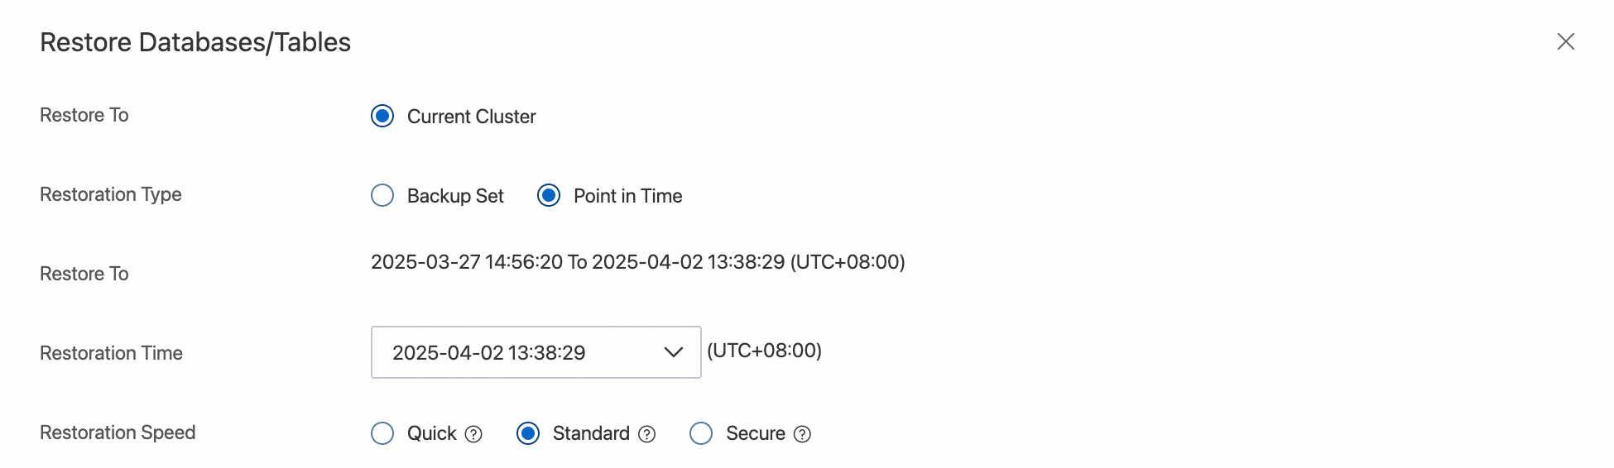Image resolution: width=1614 pixels, height=468 pixels.
Task: Select the Point in Time radio button
Action: pos(549,195)
